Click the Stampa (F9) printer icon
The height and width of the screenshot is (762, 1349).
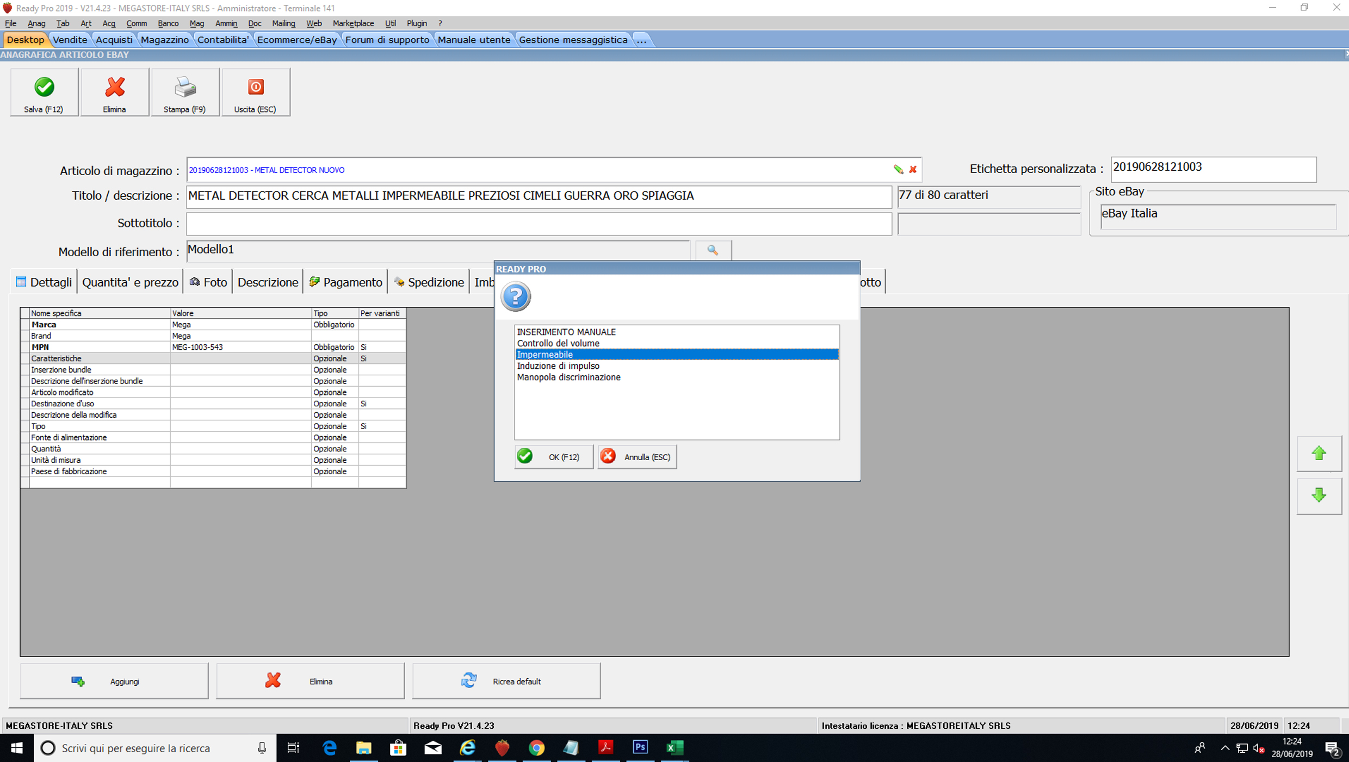pyautogui.click(x=185, y=87)
